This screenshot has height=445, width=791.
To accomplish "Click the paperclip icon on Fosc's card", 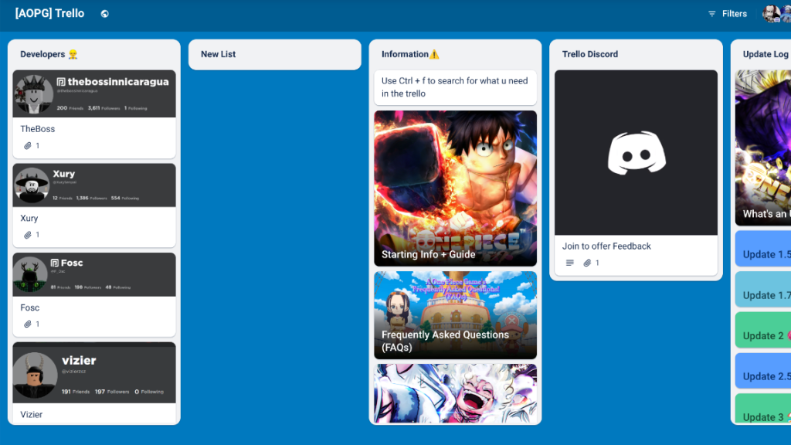I will tap(29, 324).
